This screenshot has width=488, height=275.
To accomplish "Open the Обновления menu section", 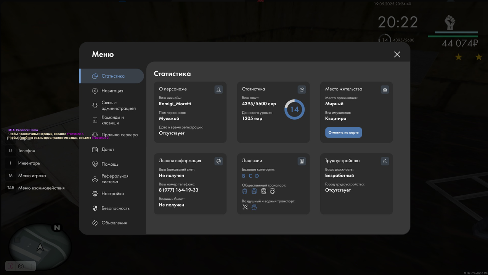I will point(112,223).
